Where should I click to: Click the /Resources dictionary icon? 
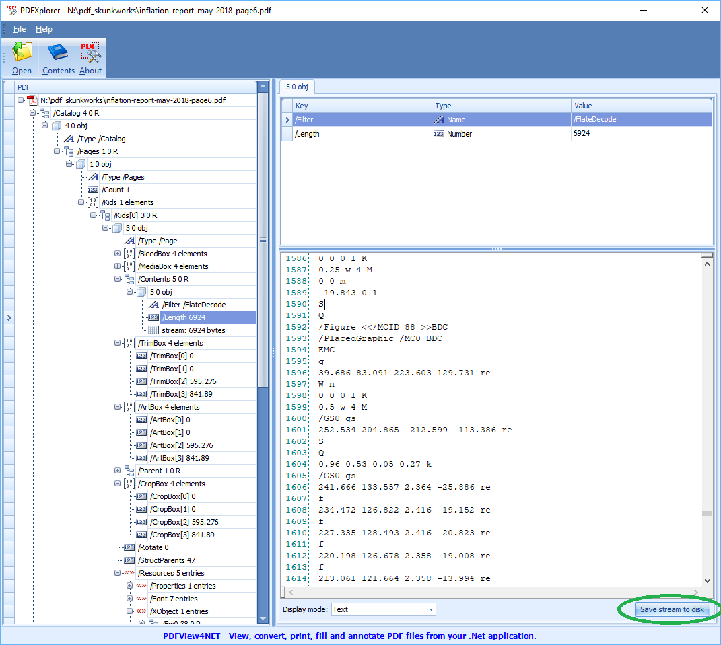point(129,573)
